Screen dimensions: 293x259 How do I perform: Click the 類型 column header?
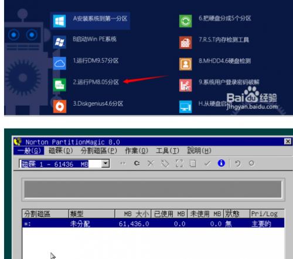tap(92, 214)
